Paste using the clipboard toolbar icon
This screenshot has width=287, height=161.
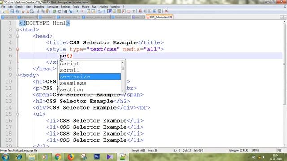coord(48,11)
